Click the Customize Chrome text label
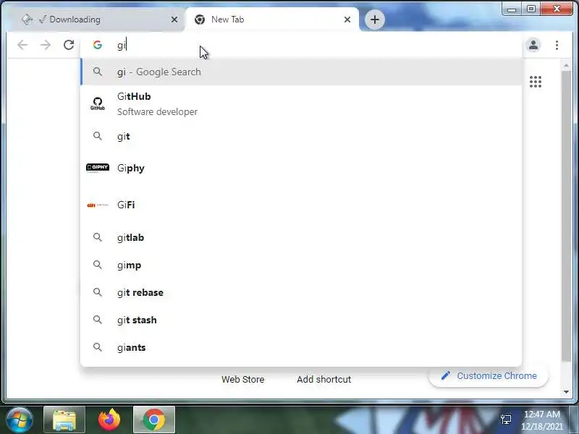This screenshot has height=434, width=579. 496,375
